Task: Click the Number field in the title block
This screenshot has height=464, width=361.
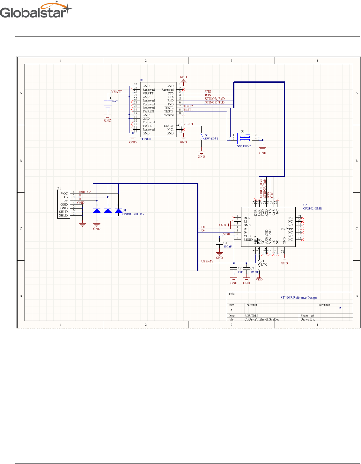Action: click(281, 308)
